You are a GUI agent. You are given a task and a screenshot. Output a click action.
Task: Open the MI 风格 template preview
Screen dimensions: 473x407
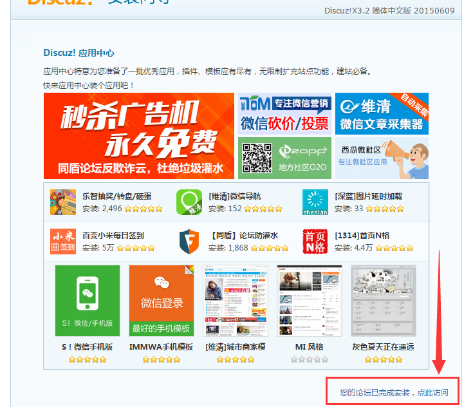tap(309, 301)
